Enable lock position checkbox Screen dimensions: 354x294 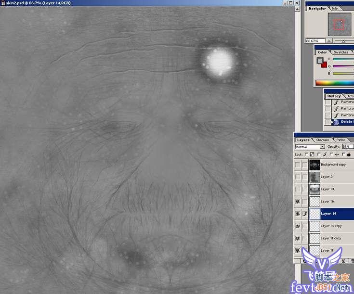click(x=331, y=154)
